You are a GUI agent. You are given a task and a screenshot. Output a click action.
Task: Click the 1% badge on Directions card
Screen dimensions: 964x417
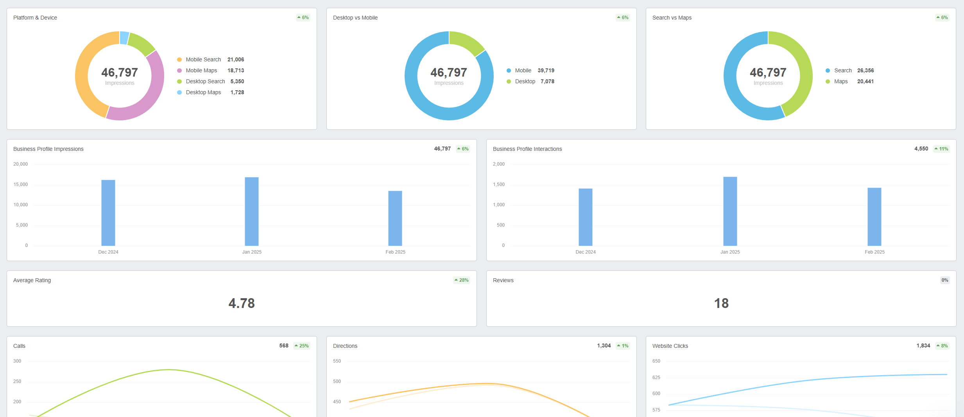pyautogui.click(x=623, y=346)
